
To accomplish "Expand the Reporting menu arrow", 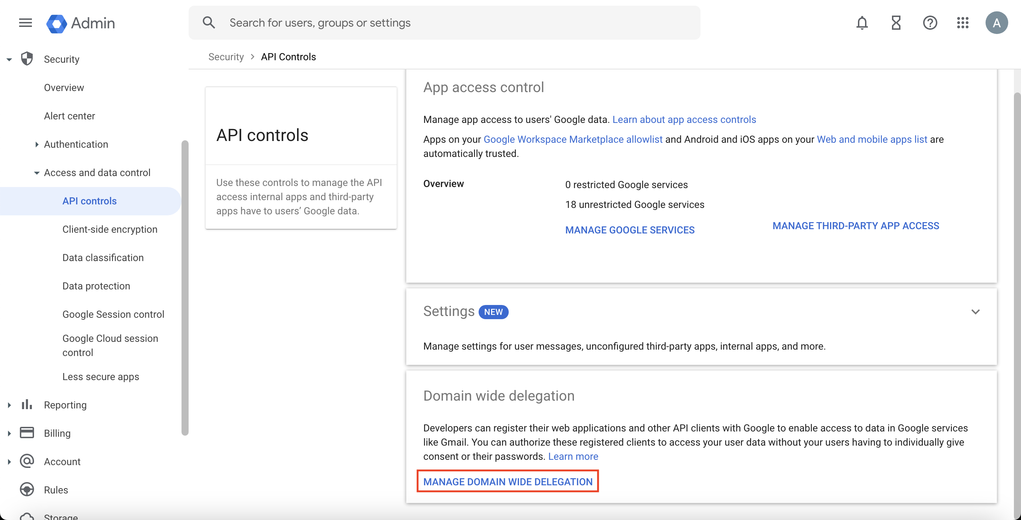I will click(9, 405).
